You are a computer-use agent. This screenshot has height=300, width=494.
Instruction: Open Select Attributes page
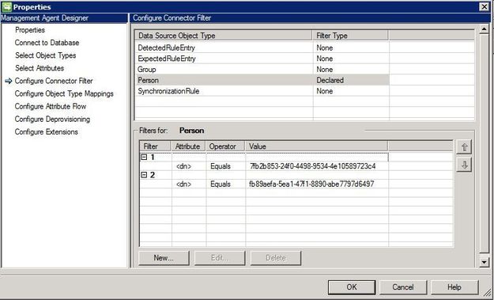(x=40, y=68)
